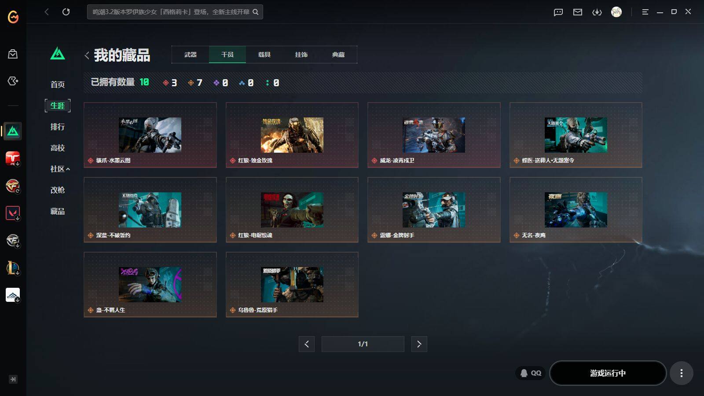Select the Valorant game icon
The height and width of the screenshot is (396, 704).
click(x=13, y=213)
